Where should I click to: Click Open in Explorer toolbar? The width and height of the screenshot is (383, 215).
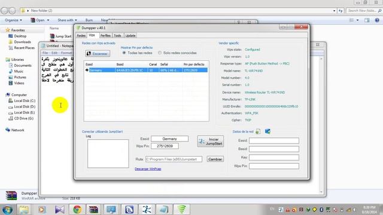pos(40,20)
